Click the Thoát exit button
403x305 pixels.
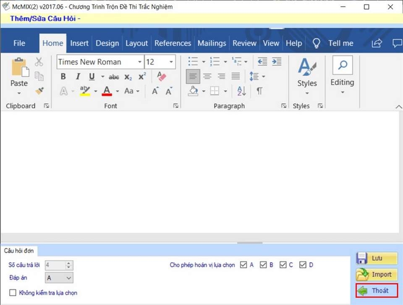pos(377,291)
